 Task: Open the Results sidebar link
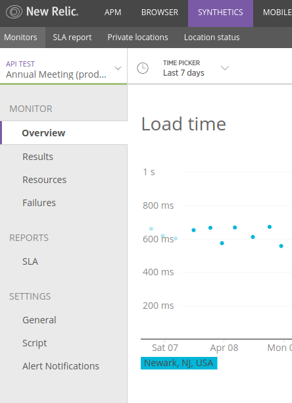tap(37, 157)
